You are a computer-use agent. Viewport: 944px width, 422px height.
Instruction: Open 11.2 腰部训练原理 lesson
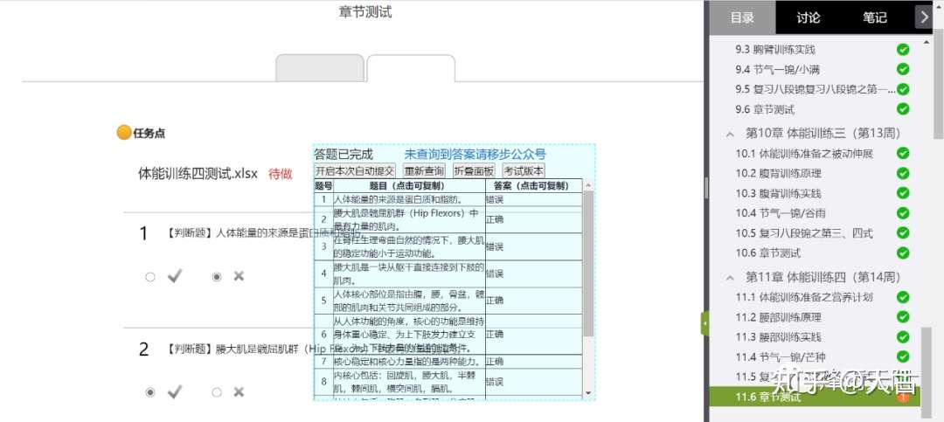[779, 316]
